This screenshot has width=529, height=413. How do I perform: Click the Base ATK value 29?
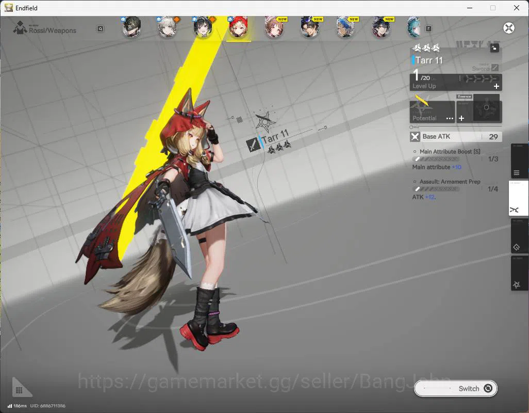pos(493,137)
